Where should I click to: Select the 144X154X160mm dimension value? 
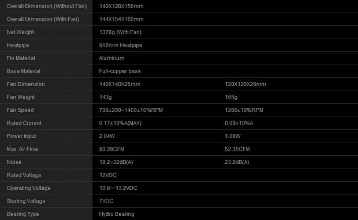pyautogui.click(x=121, y=20)
